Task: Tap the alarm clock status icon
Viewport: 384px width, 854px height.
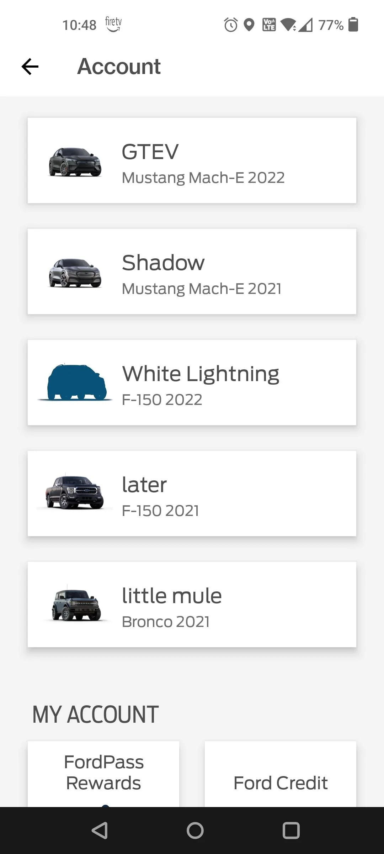Action: (x=231, y=25)
